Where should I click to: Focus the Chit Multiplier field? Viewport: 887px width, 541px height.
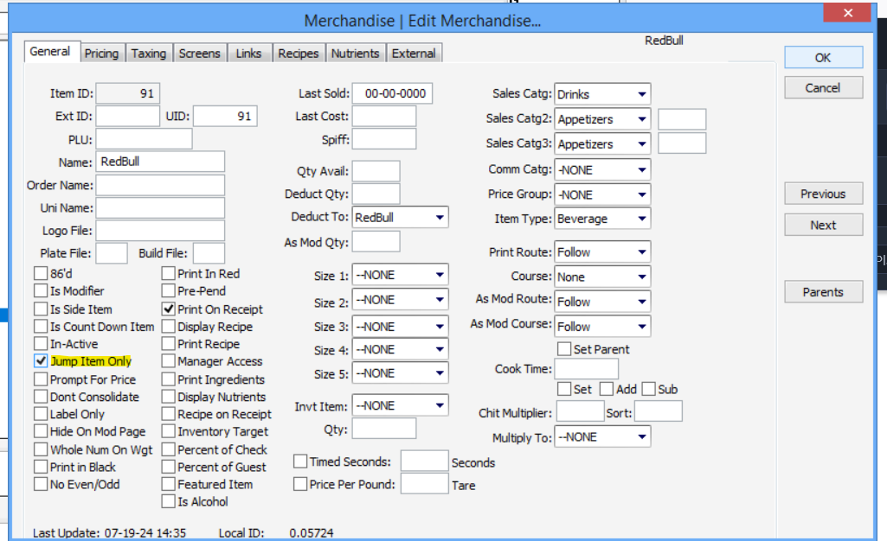tap(580, 411)
